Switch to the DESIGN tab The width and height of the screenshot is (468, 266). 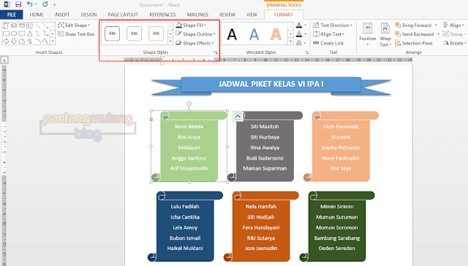pos(88,15)
